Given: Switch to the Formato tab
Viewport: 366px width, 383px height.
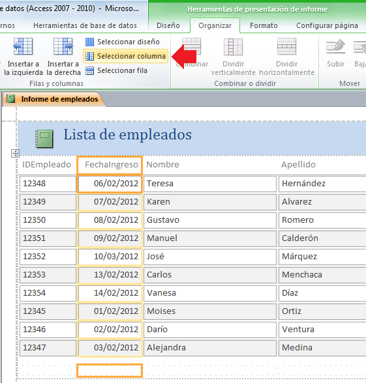Looking at the screenshot, I should click(264, 25).
